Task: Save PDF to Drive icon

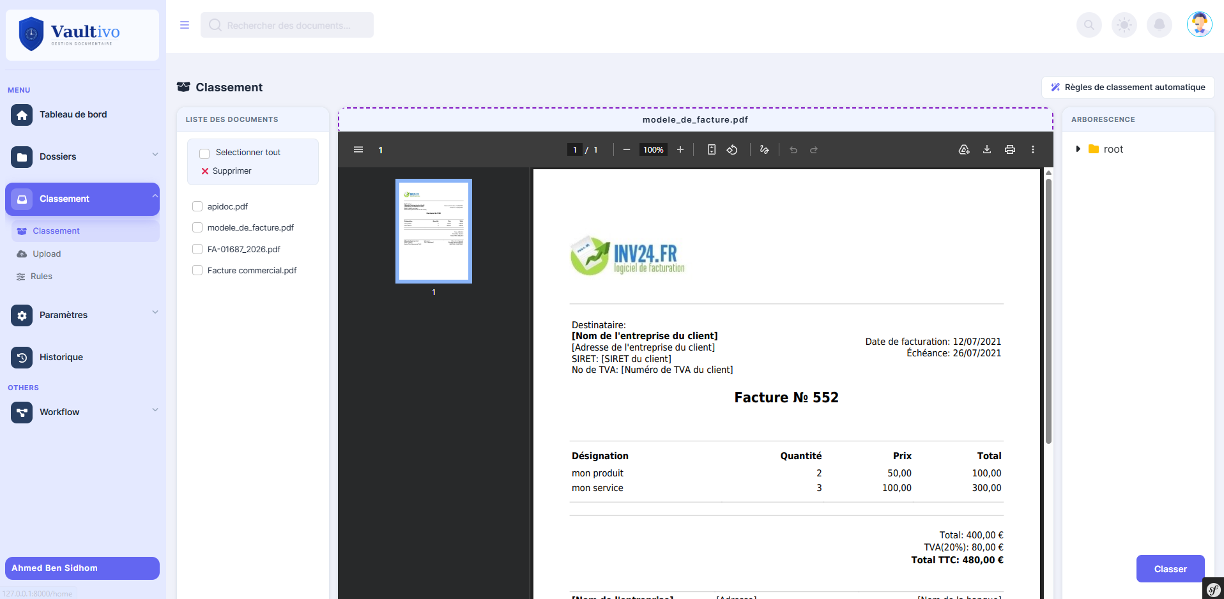Action: pyautogui.click(x=964, y=149)
